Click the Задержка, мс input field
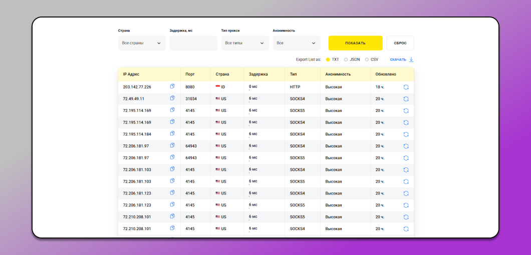 (193, 43)
